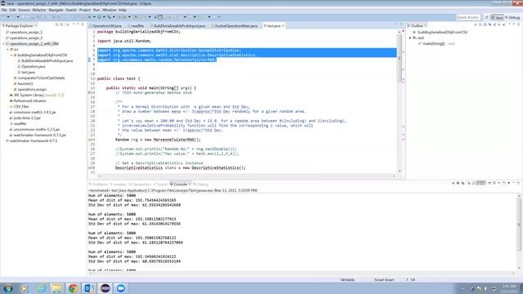Open the Problems view tab
Screen dimensions: 523x294
tap(99, 184)
